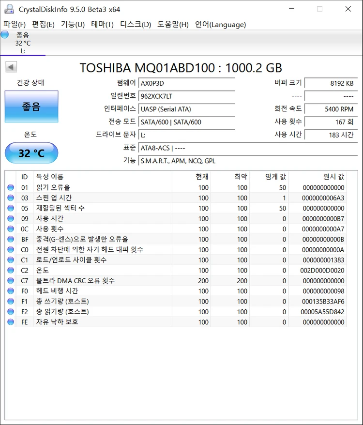Click status orb of row C1 로드/언로드 사이클

pyautogui.click(x=11, y=259)
